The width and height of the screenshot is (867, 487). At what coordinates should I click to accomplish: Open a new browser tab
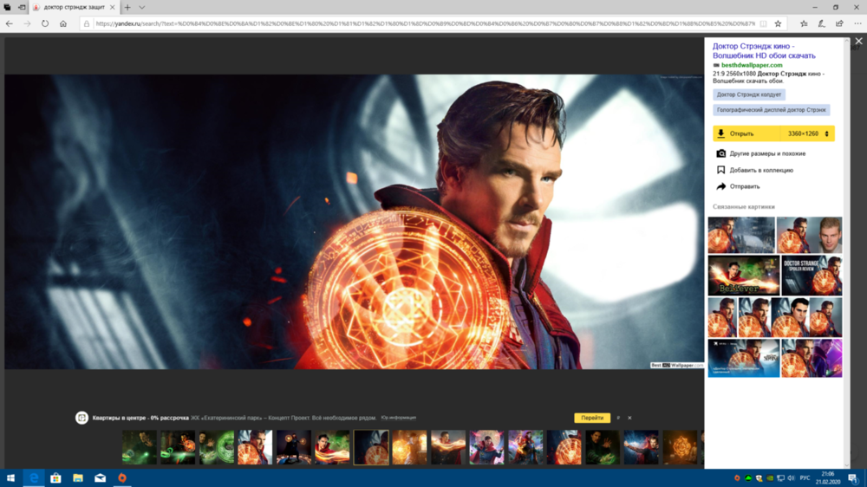tap(127, 7)
